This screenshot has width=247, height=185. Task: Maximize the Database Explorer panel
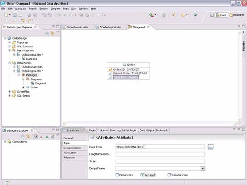coord(57,130)
